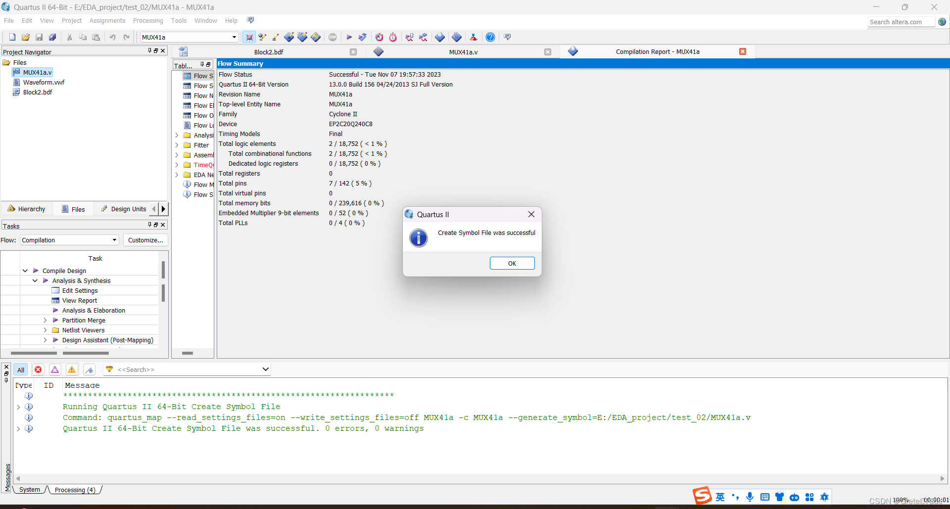The image size is (950, 509).
Task: Expand the Partition Merge task
Action: pyautogui.click(x=45, y=320)
